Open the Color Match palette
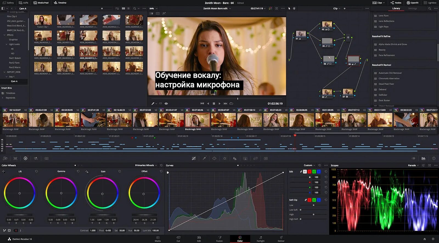 [15, 158]
